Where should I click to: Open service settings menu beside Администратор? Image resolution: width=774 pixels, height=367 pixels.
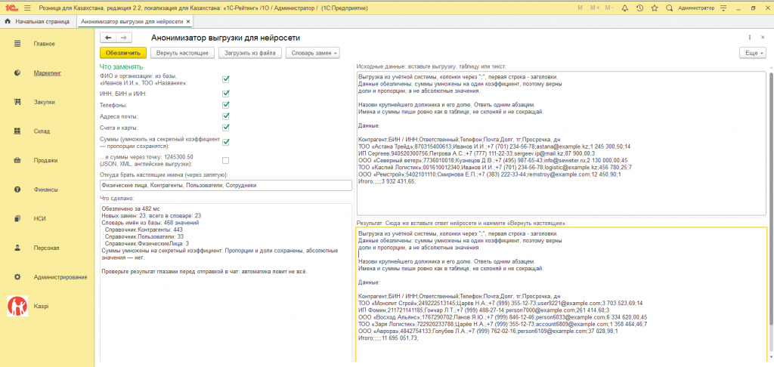click(723, 8)
